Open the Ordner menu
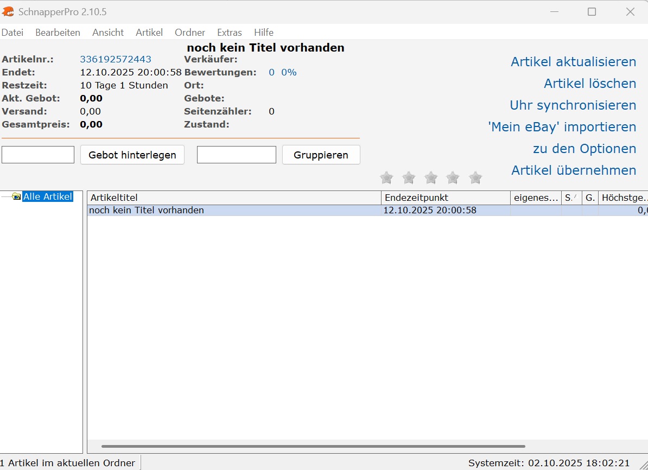This screenshot has width=648, height=470. click(x=190, y=33)
